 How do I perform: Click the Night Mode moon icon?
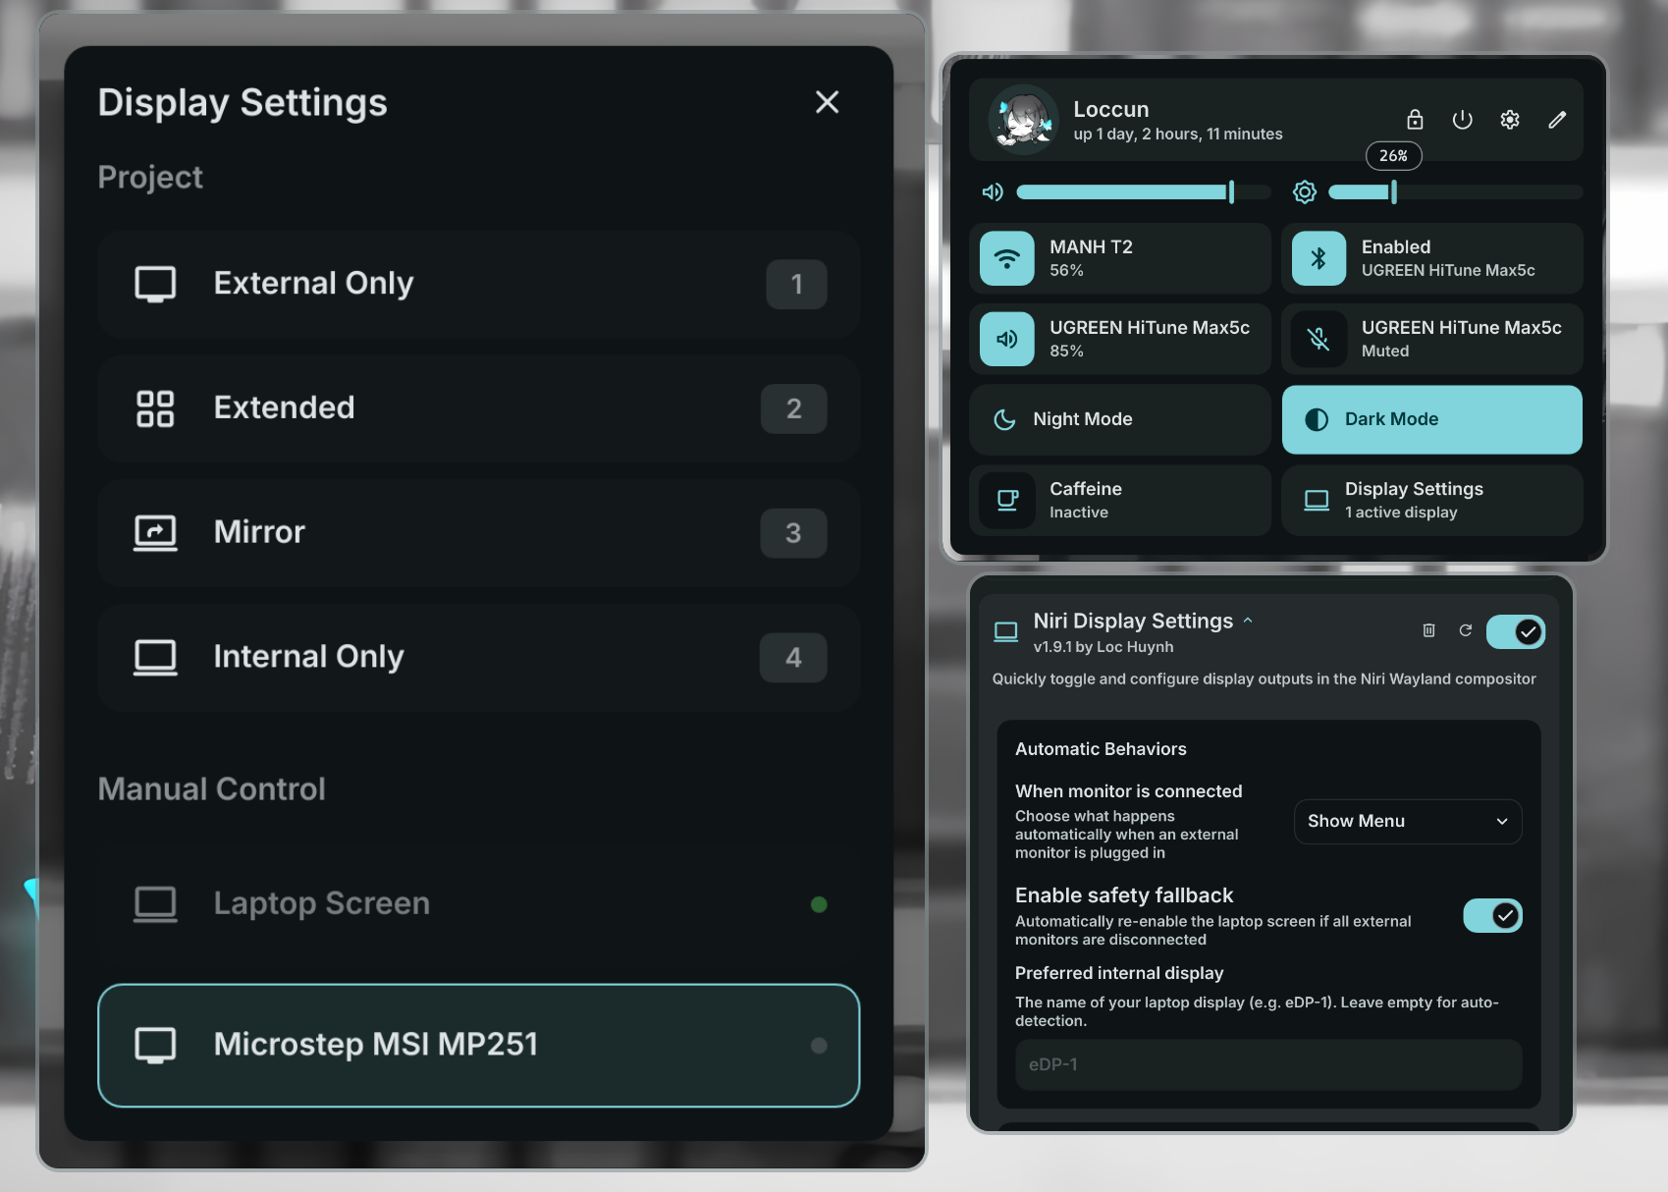pyautogui.click(x=1004, y=419)
